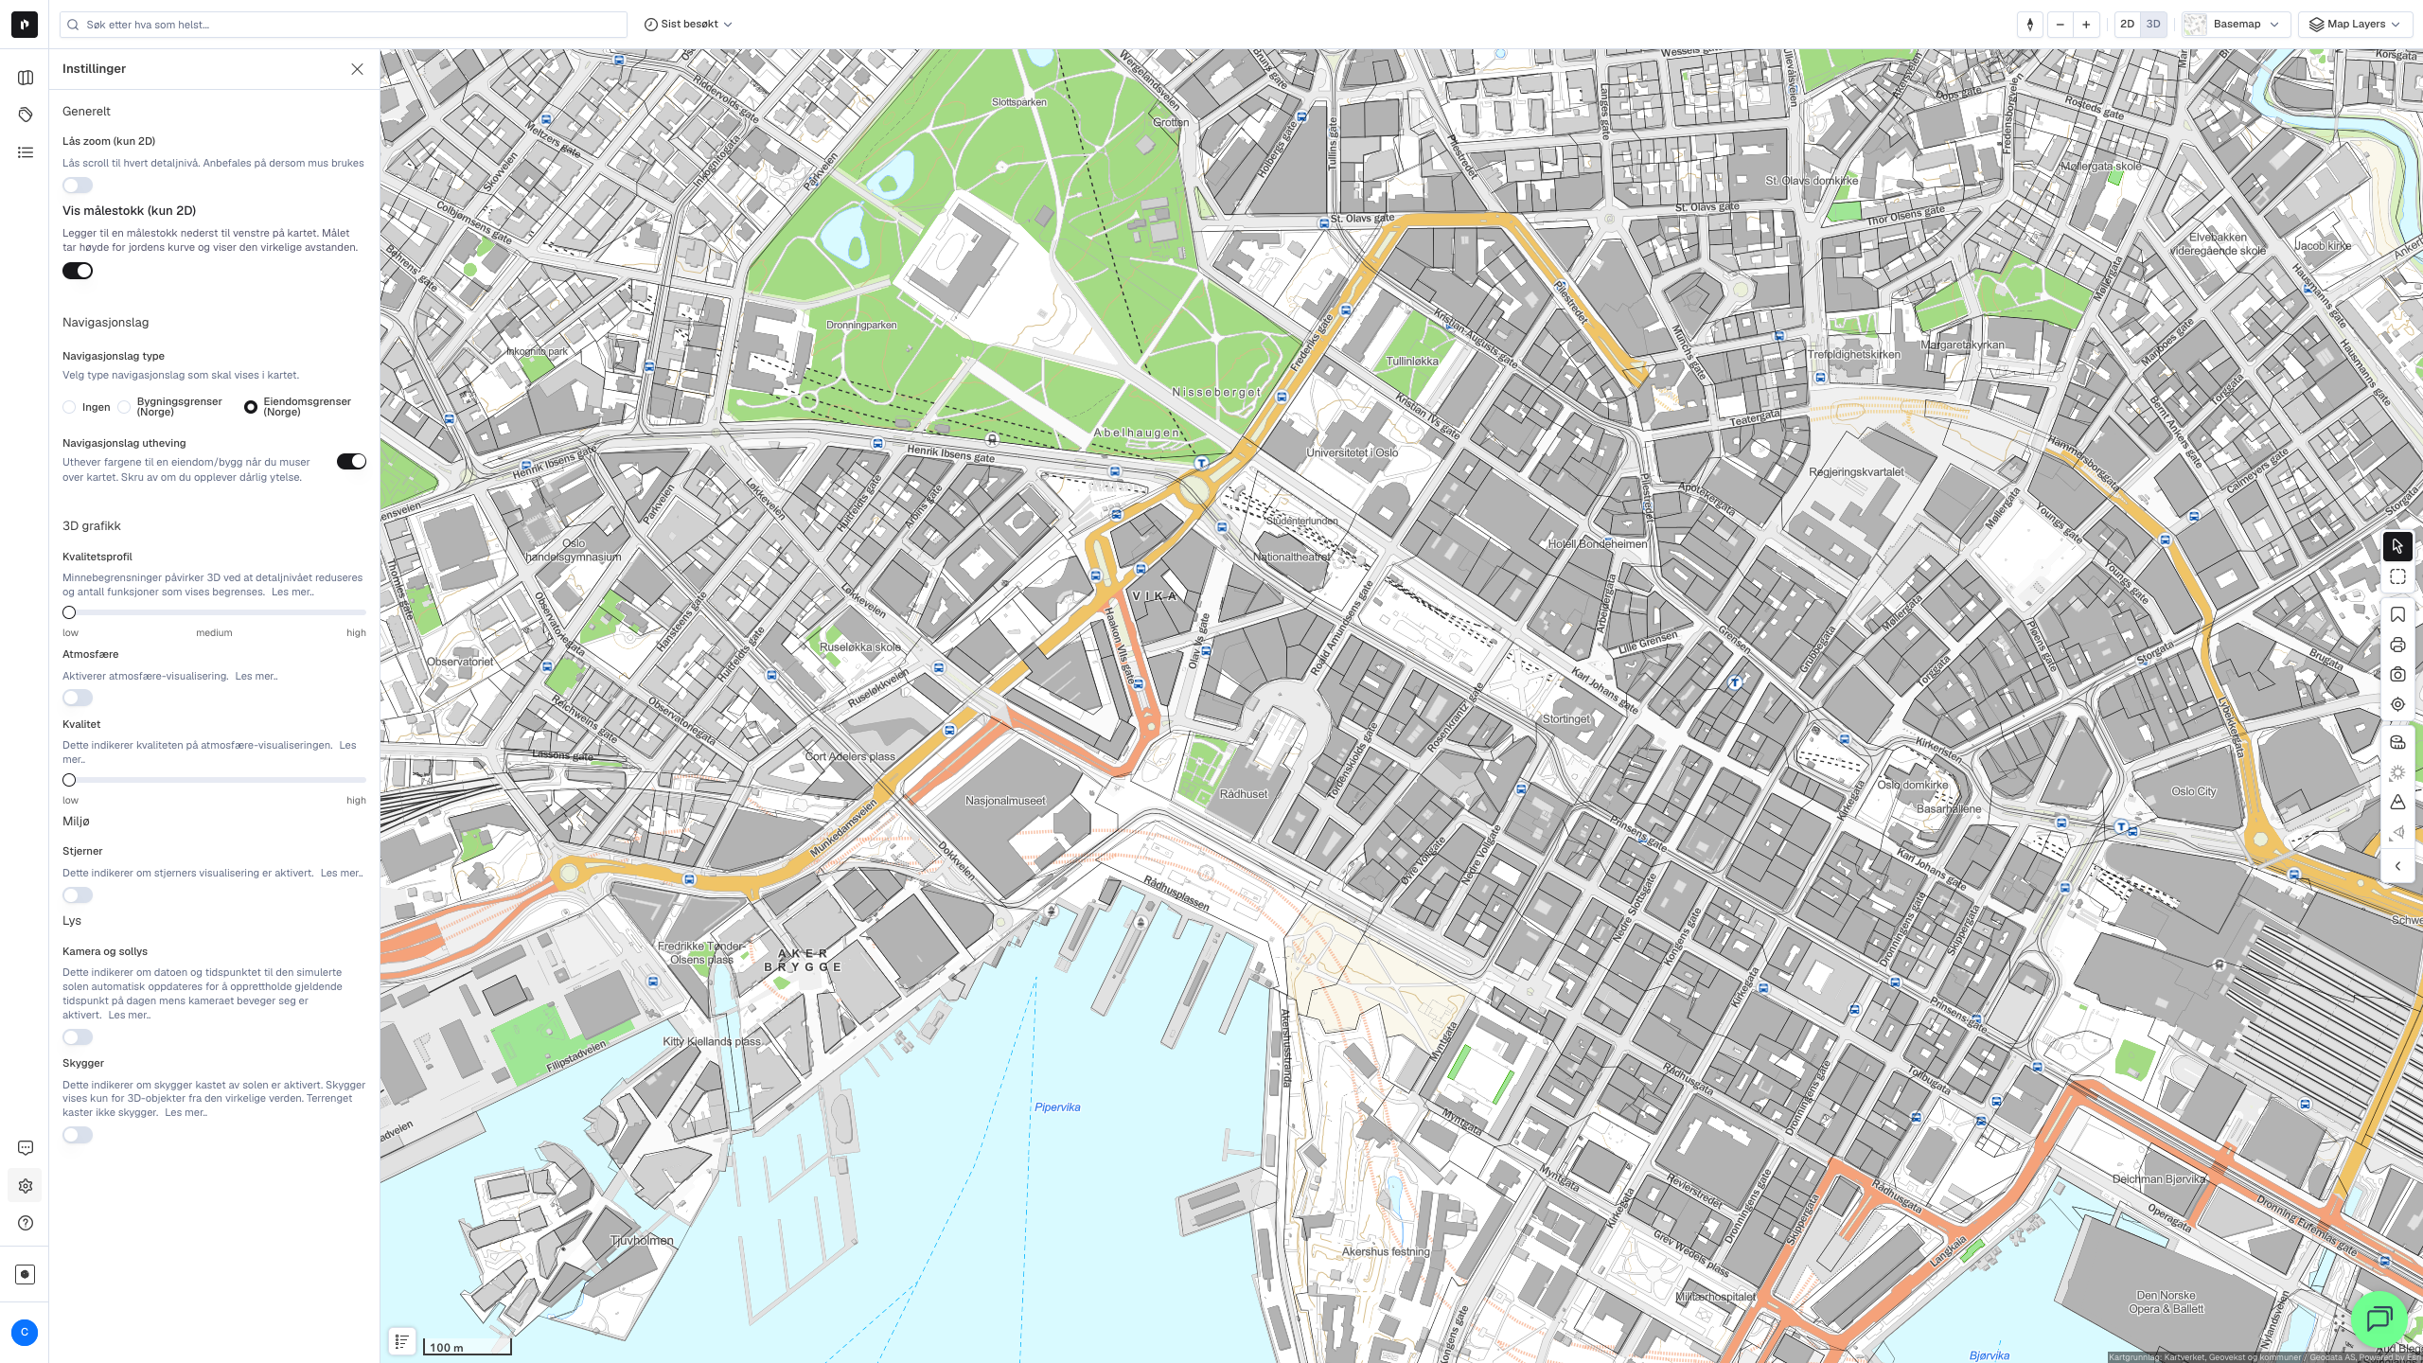Open the chat bubble button bottom right
This screenshot has width=2423, height=1363.
coord(2379,1319)
